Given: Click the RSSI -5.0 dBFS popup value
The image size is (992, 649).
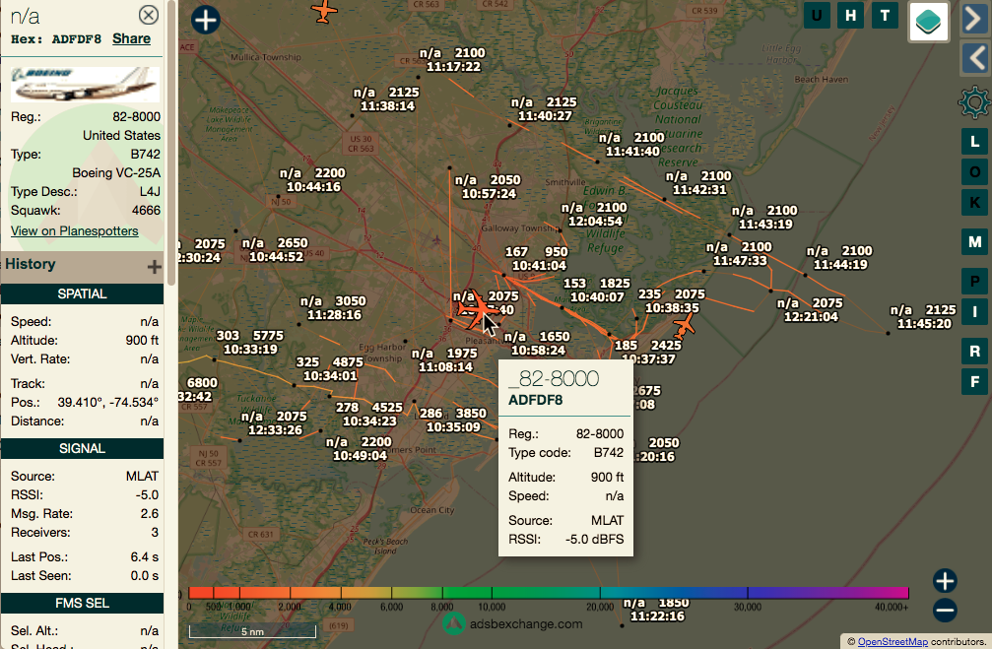Looking at the screenshot, I should pyautogui.click(x=594, y=540).
